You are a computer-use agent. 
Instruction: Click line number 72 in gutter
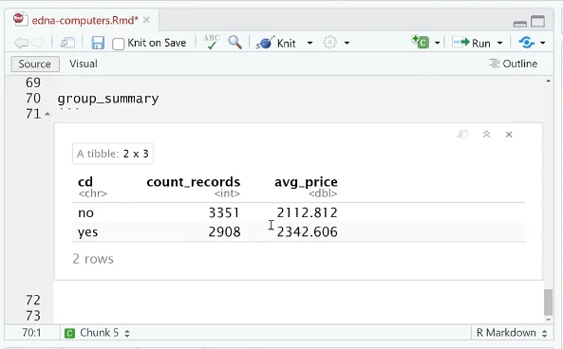[x=33, y=300]
